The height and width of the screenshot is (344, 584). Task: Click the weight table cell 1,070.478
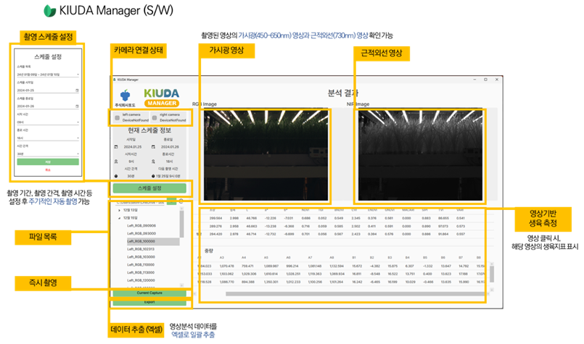click(227, 267)
